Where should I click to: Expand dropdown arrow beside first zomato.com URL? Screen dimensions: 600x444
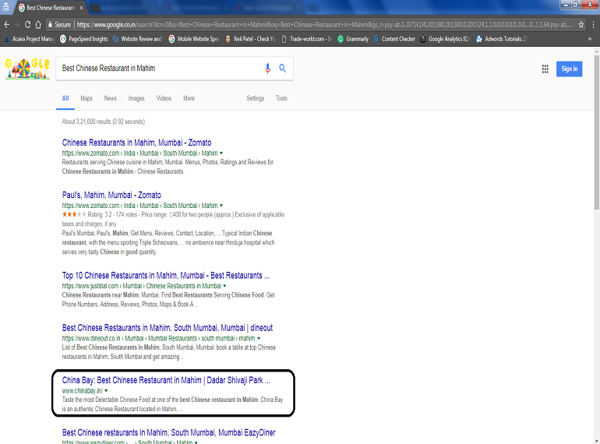pyautogui.click(x=221, y=153)
